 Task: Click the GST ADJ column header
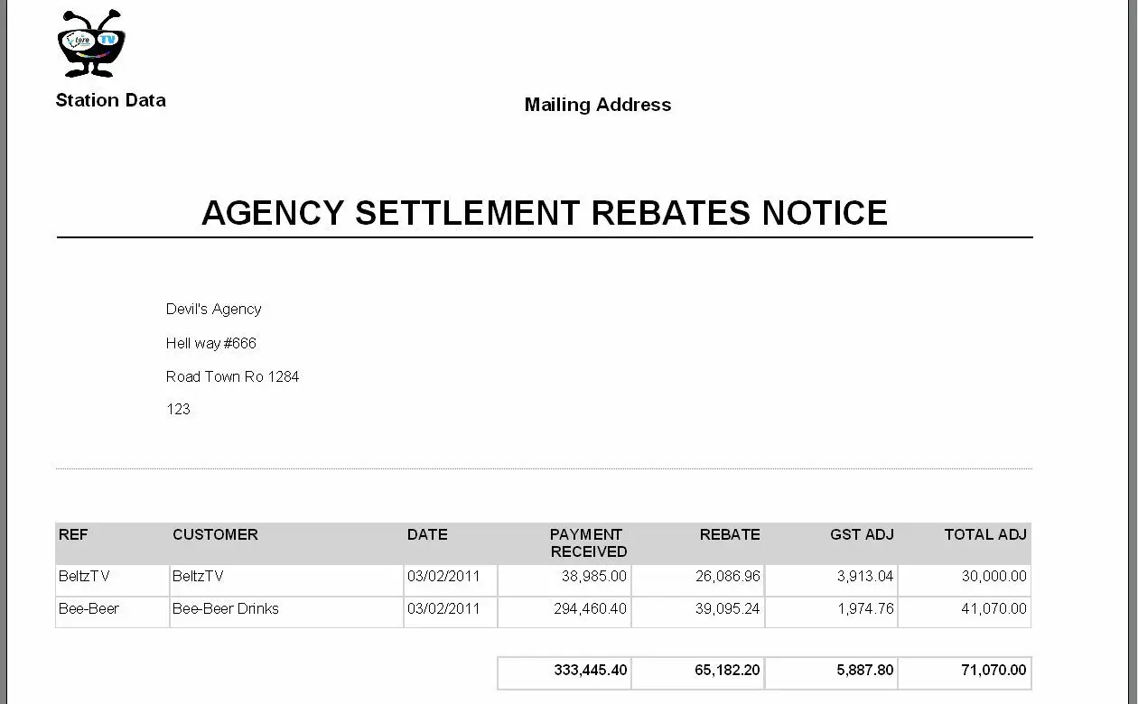(862, 534)
